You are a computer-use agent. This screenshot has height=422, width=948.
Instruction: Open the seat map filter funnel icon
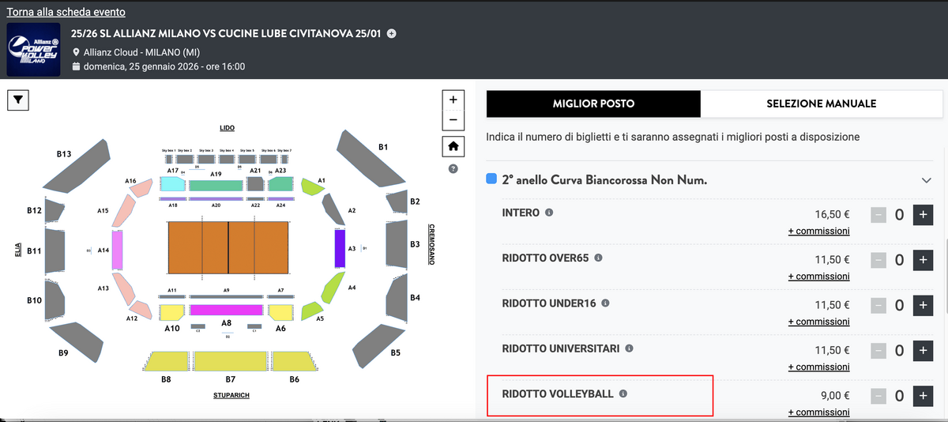[x=18, y=100]
